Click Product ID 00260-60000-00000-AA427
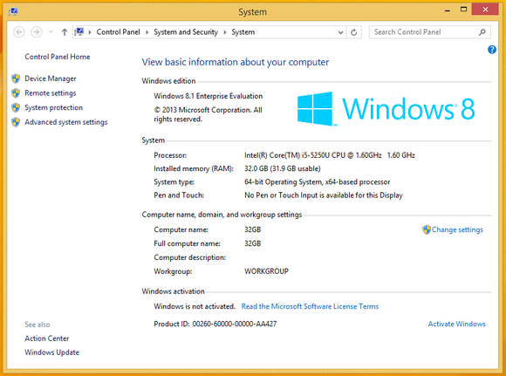 tap(215, 324)
